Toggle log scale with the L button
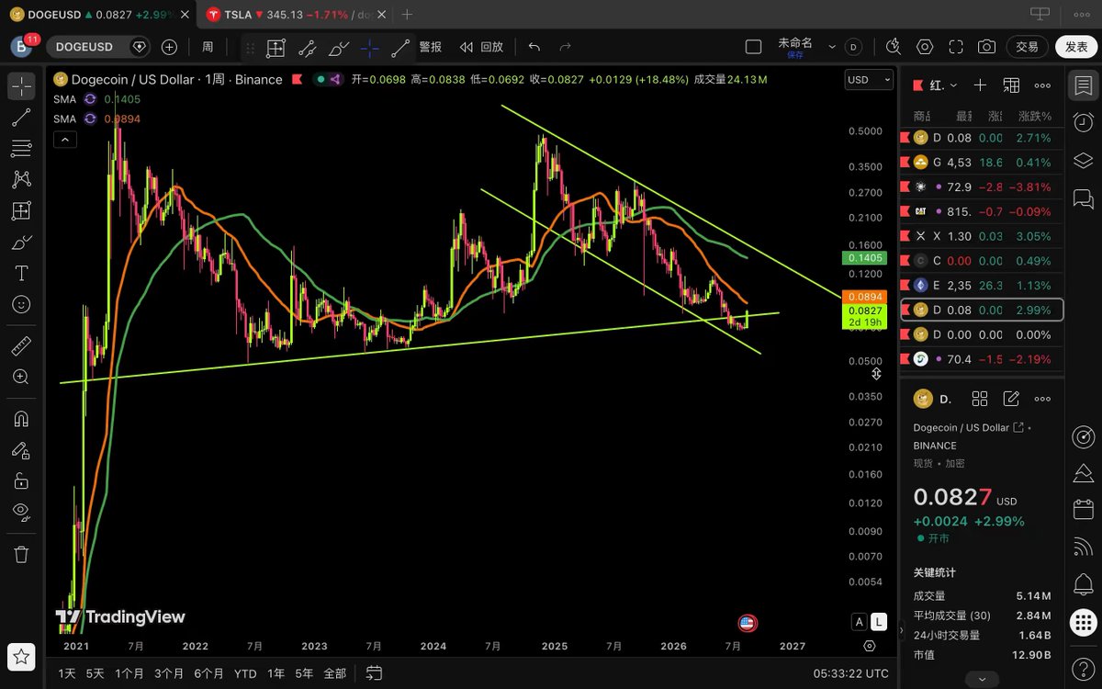This screenshot has width=1102, height=689. tap(879, 622)
